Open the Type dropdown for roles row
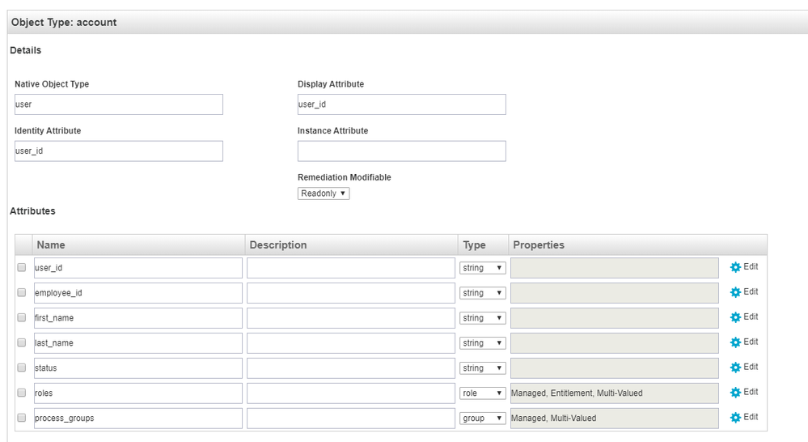Image resolution: width=808 pixels, height=442 pixels. click(483, 393)
